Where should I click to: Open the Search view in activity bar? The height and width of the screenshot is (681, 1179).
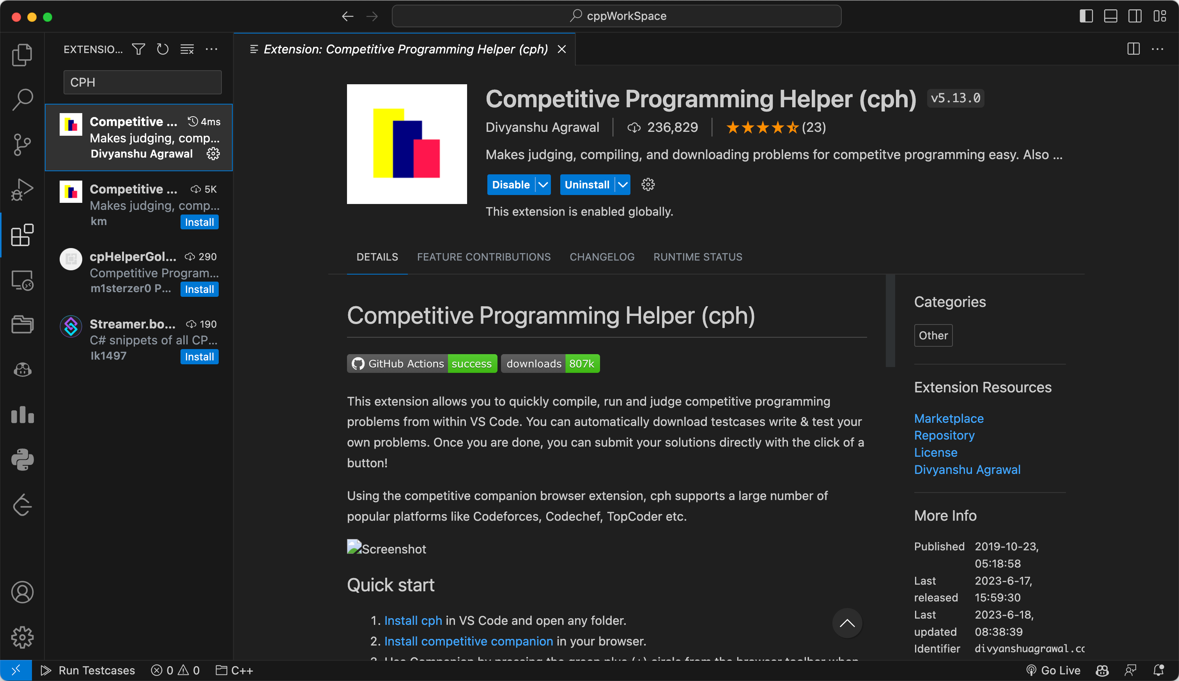pos(22,99)
